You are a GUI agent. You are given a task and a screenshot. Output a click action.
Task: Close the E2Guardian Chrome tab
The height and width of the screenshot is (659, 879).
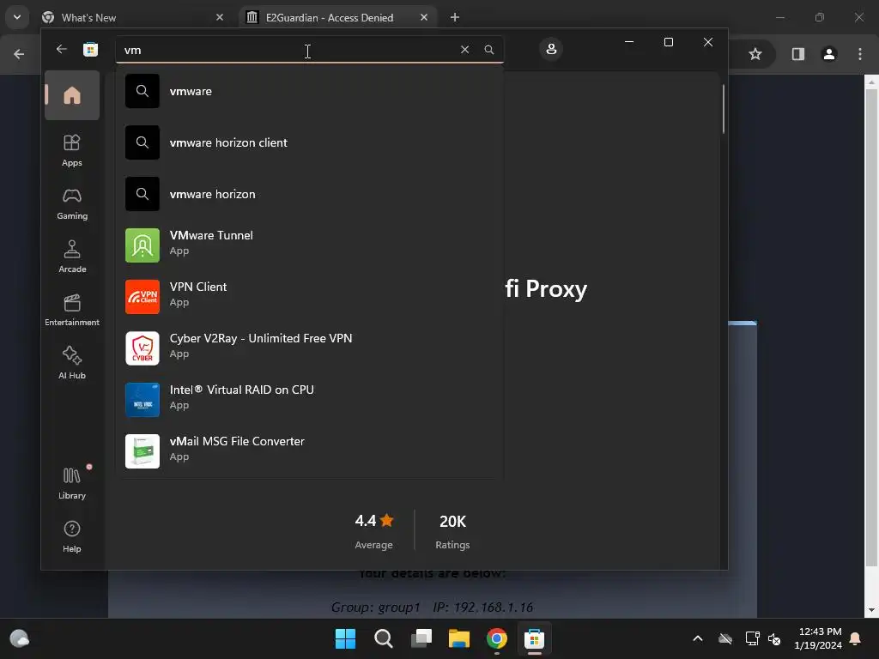(424, 17)
